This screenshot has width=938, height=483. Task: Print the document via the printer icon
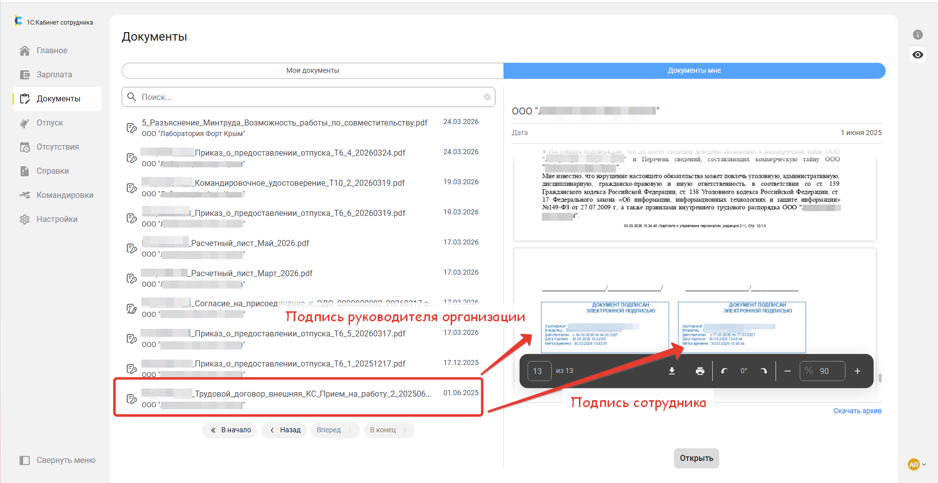coord(700,371)
